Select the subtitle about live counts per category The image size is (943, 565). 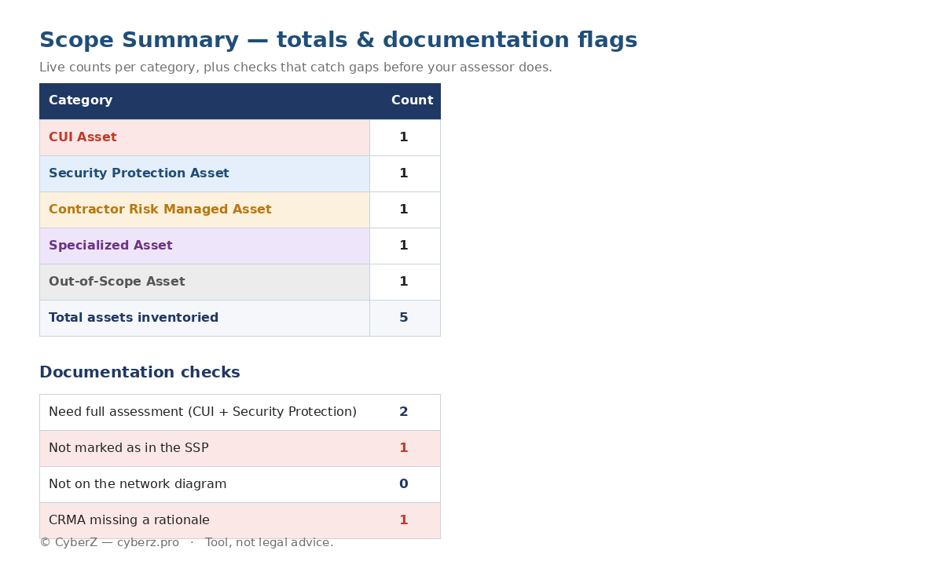(295, 67)
